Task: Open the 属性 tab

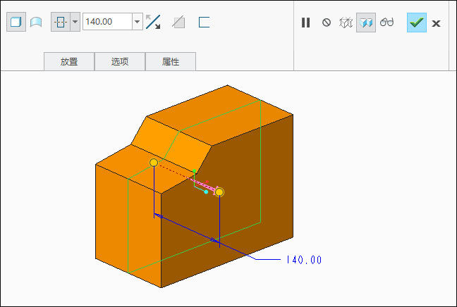Action: 171,61
